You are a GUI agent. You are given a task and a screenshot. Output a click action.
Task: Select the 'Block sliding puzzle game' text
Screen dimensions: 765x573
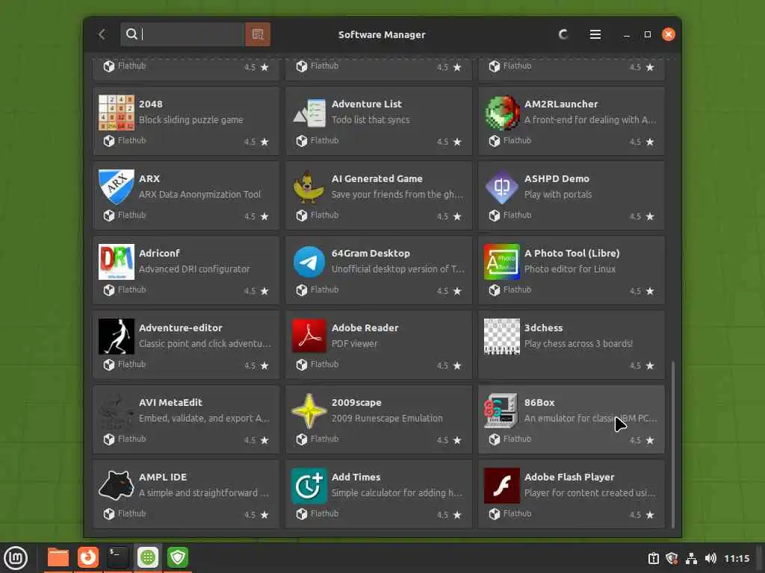click(x=191, y=120)
